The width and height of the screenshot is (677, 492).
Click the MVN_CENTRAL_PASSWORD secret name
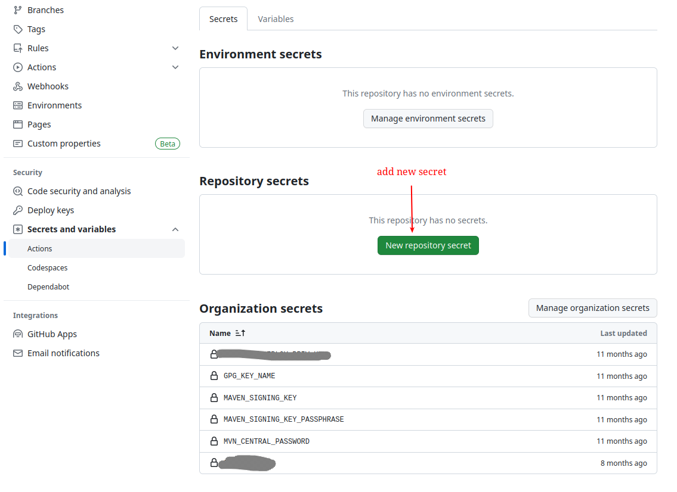click(x=267, y=441)
